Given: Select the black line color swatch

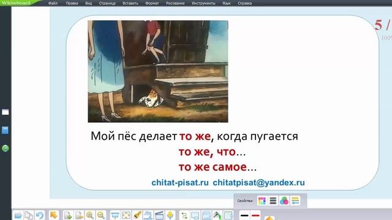Looking at the screenshot, I should coord(244,215).
